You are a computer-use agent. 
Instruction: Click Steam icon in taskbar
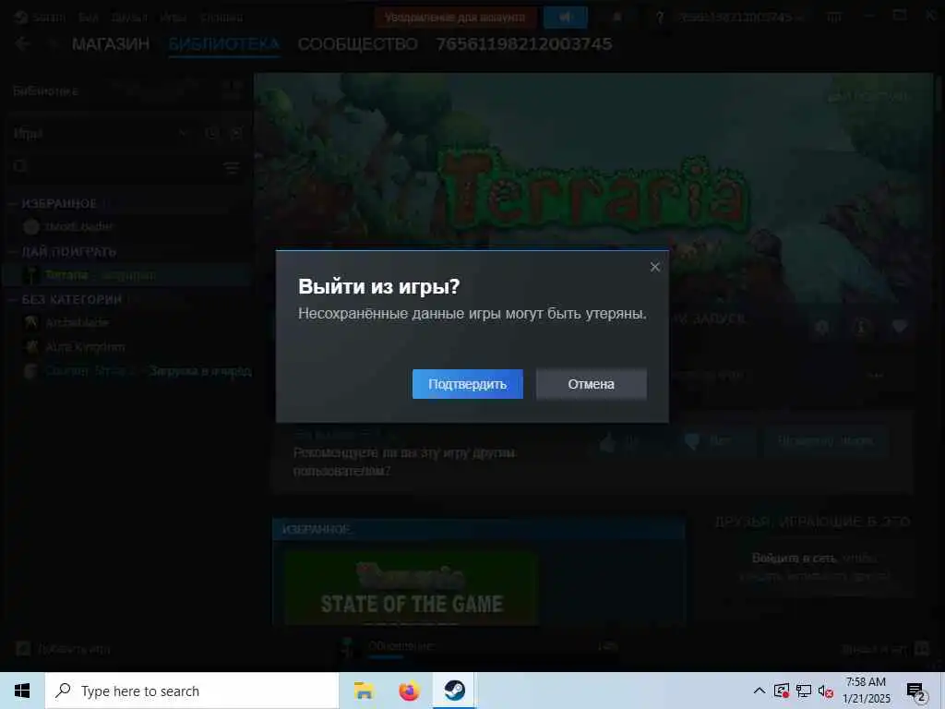(x=455, y=691)
